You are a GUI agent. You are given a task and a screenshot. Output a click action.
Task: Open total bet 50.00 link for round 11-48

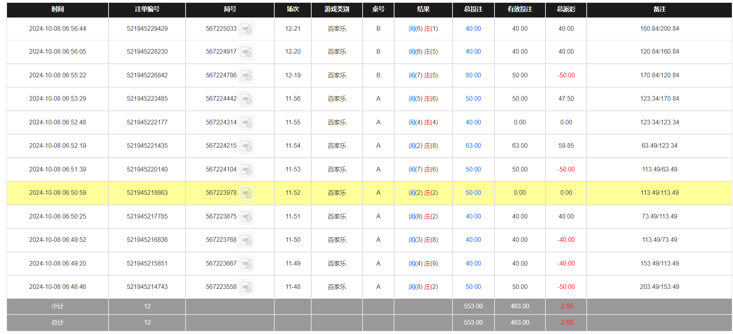(x=473, y=287)
